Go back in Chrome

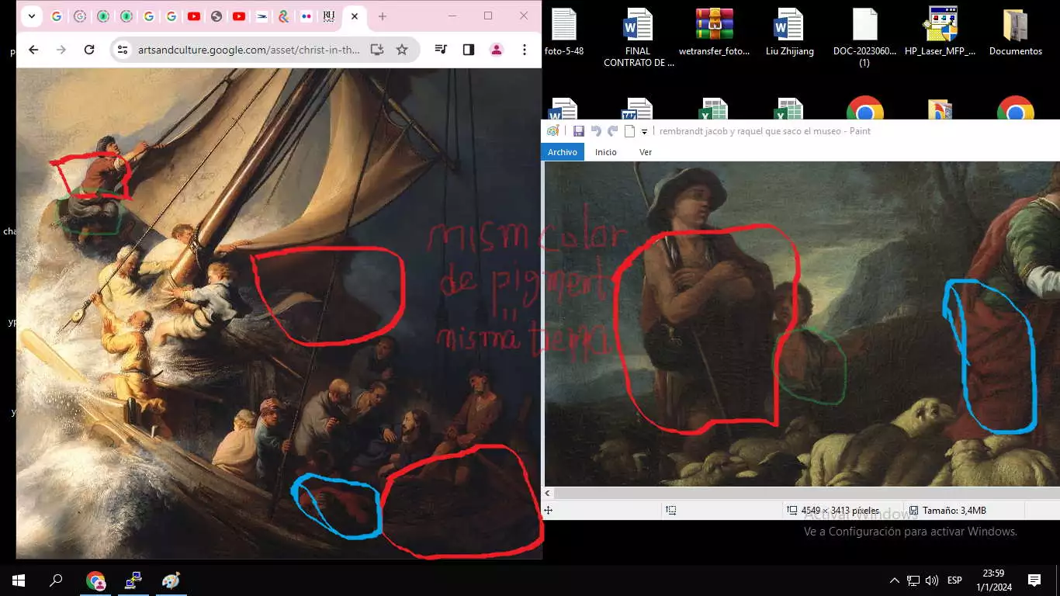pos(33,50)
